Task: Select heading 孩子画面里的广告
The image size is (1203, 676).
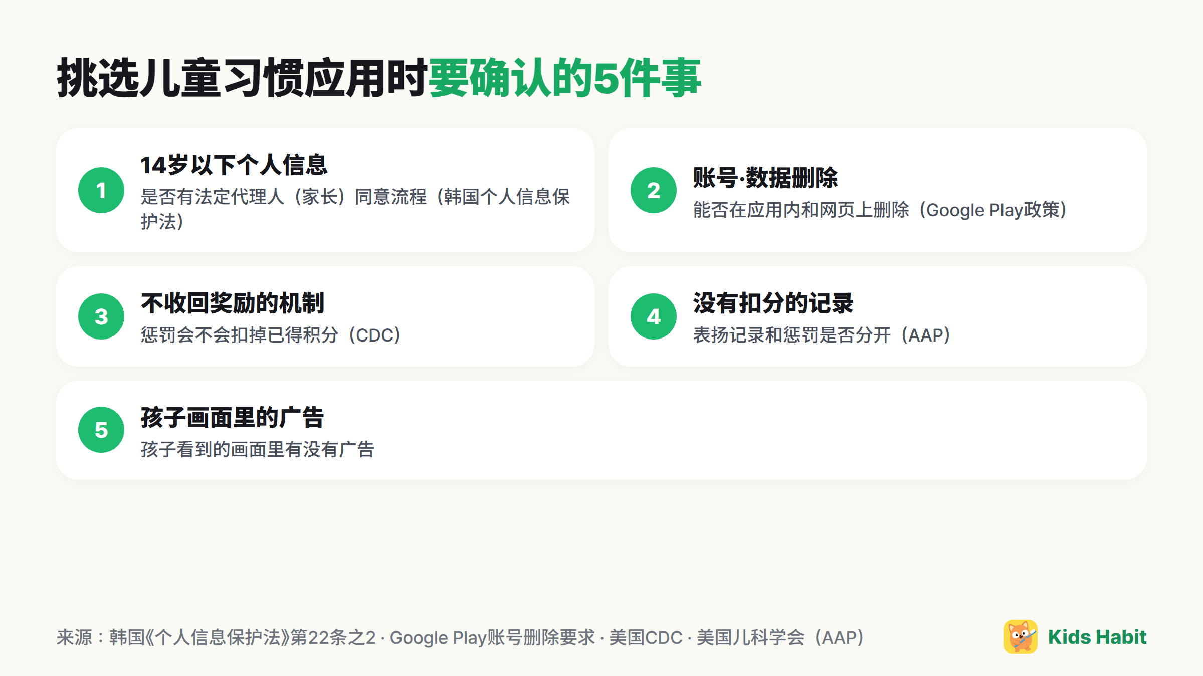Action: [x=233, y=417]
